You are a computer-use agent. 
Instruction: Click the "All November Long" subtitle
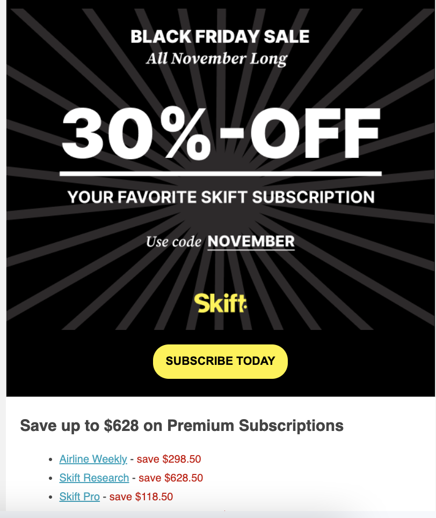pos(216,58)
